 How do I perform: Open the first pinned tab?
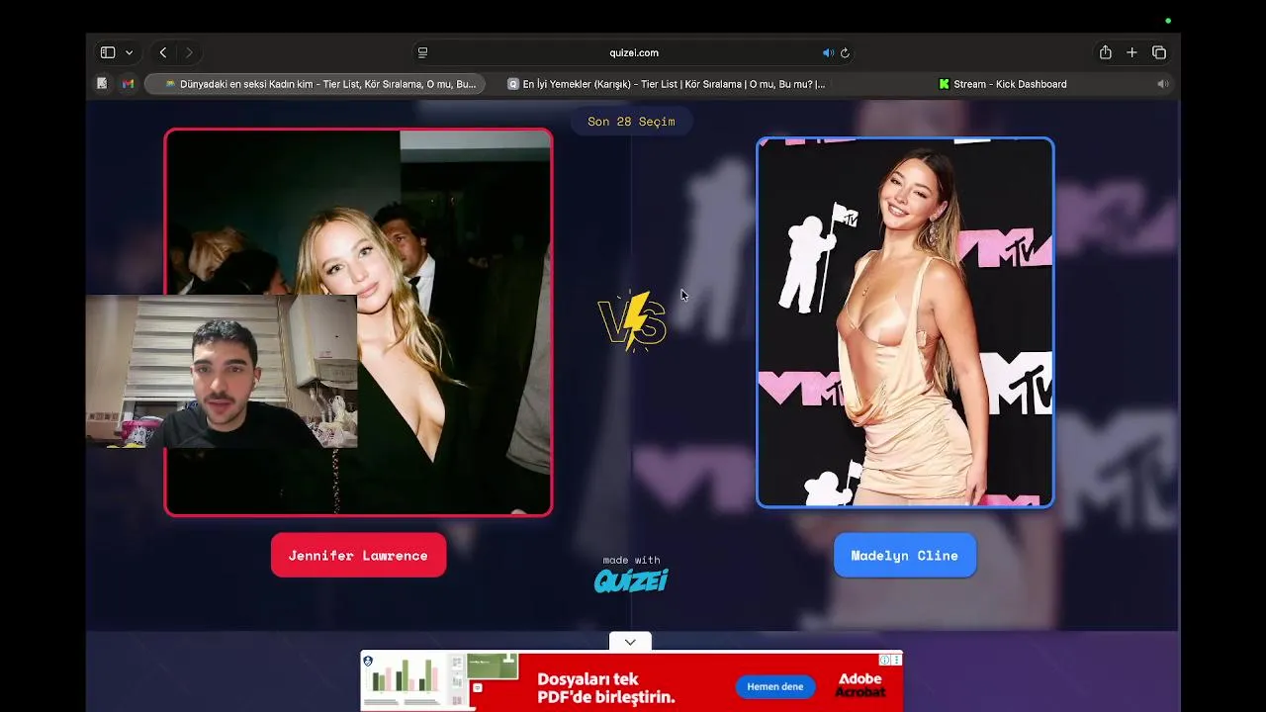click(101, 84)
